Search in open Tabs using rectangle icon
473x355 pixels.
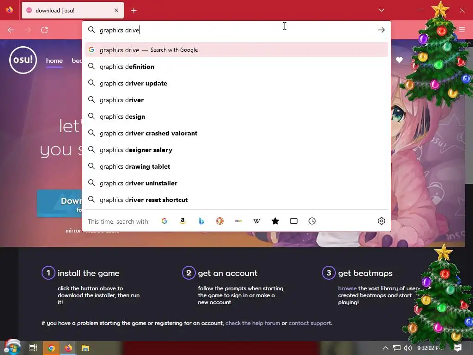click(x=293, y=221)
